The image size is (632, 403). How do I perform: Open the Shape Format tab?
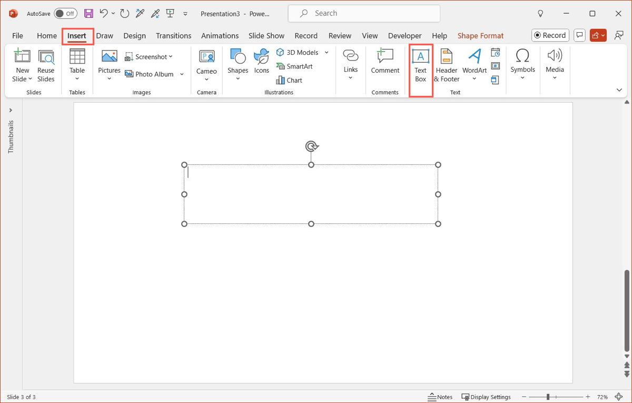pos(480,36)
